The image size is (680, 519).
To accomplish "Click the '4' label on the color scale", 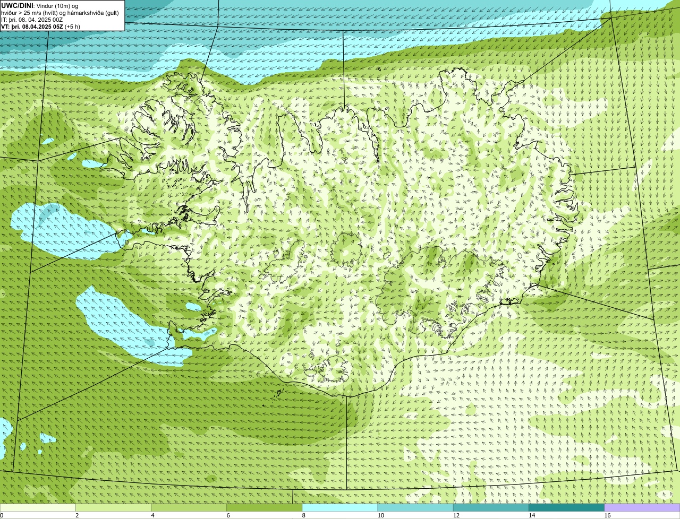I will [152, 515].
